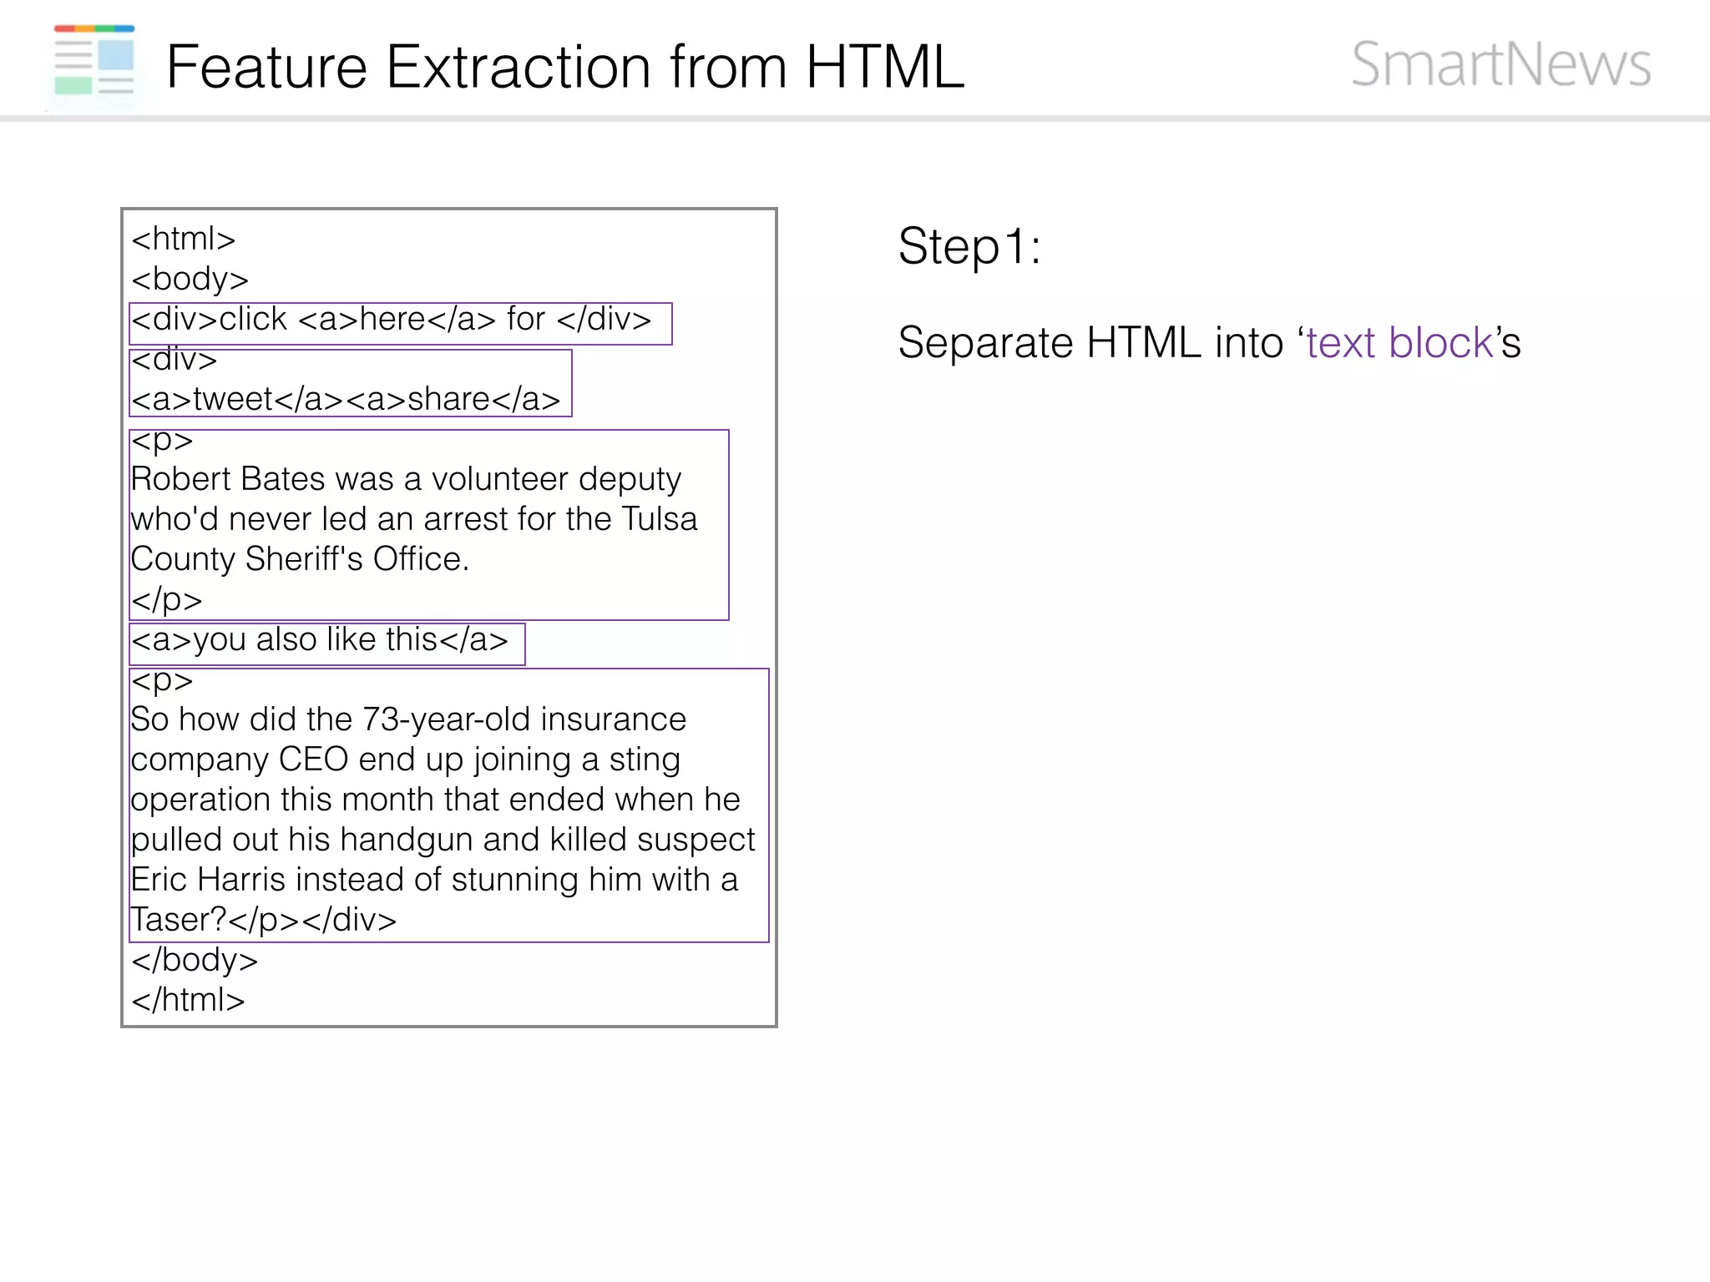
Task: Click the '<div>click <a>here</a> for </div>' line
Action: click(391, 319)
